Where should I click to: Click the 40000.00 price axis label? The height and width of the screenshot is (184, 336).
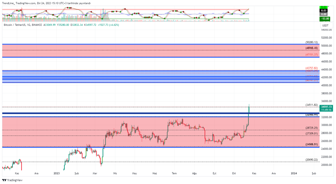326,85
